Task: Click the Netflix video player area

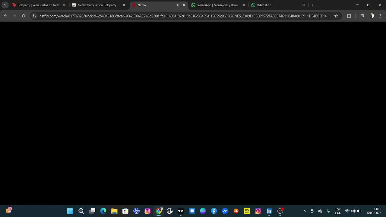Action: pyautogui.click(x=193, y=113)
